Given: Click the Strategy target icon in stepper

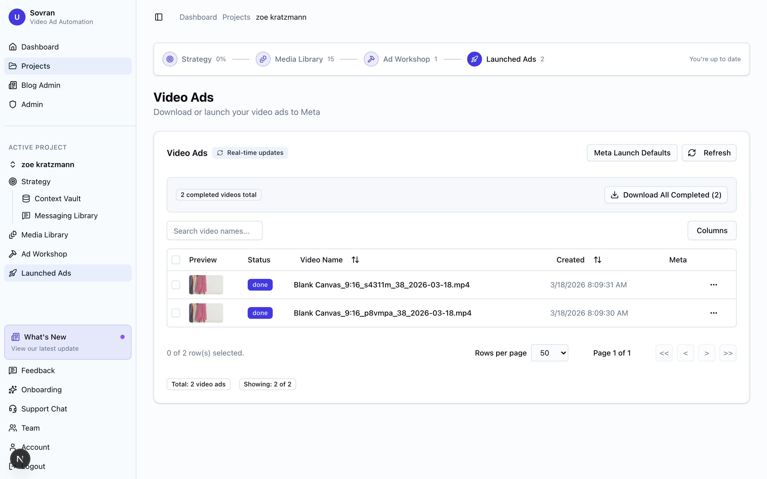Looking at the screenshot, I should coord(170,59).
